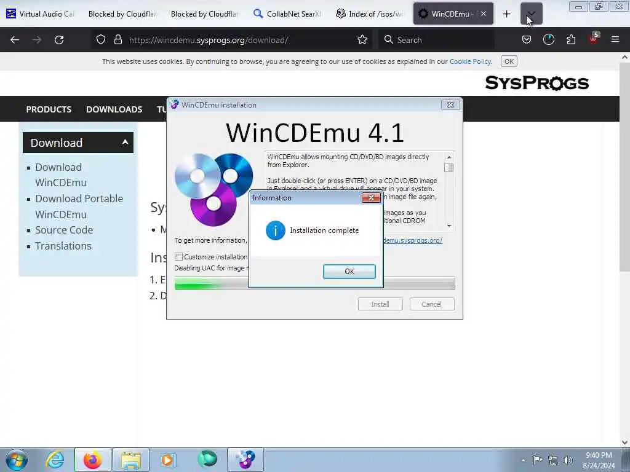
Task: Launch Internet Explorer from taskbar
Action: click(54, 460)
